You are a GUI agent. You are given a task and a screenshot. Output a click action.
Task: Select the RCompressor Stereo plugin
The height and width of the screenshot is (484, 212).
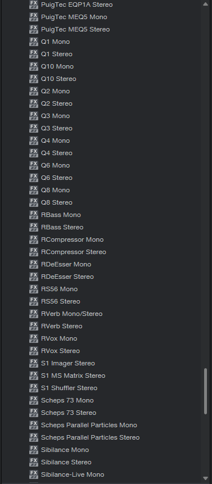coord(74,252)
